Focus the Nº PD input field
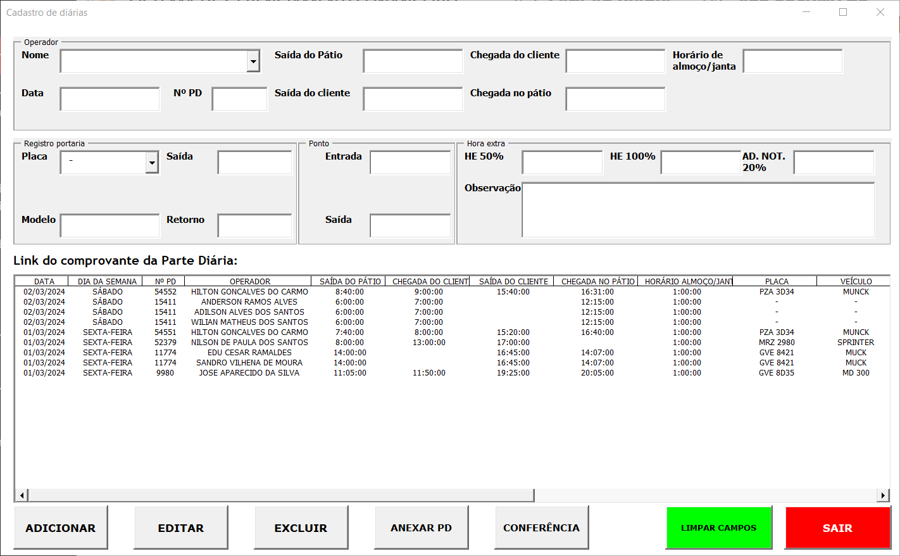900x556 pixels. [239, 99]
